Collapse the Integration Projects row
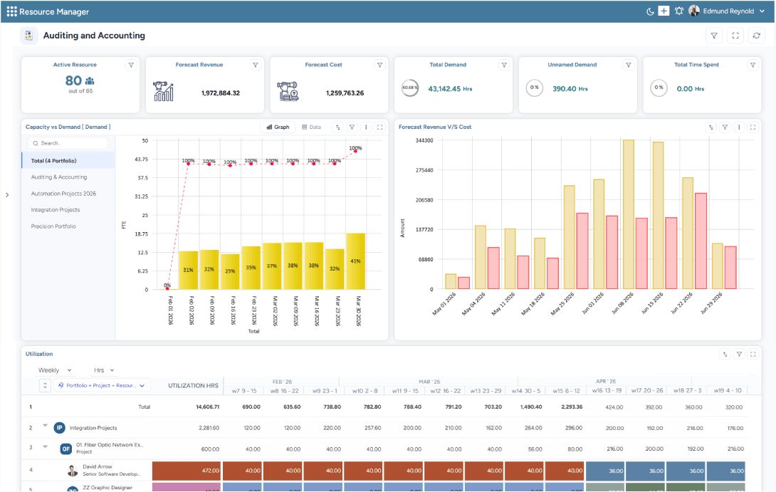 point(45,426)
